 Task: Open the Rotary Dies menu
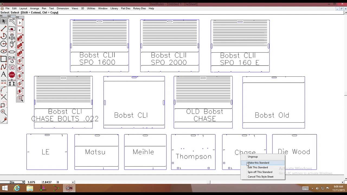140,8
